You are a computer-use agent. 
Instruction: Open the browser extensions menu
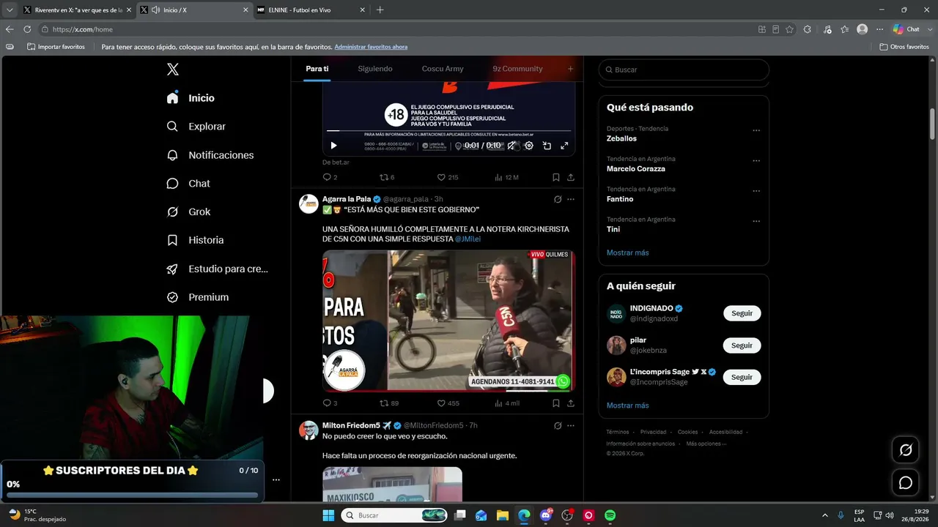[x=808, y=29]
